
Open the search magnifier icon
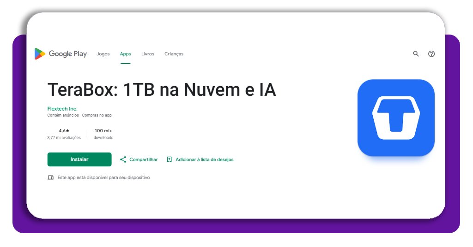pyautogui.click(x=416, y=54)
